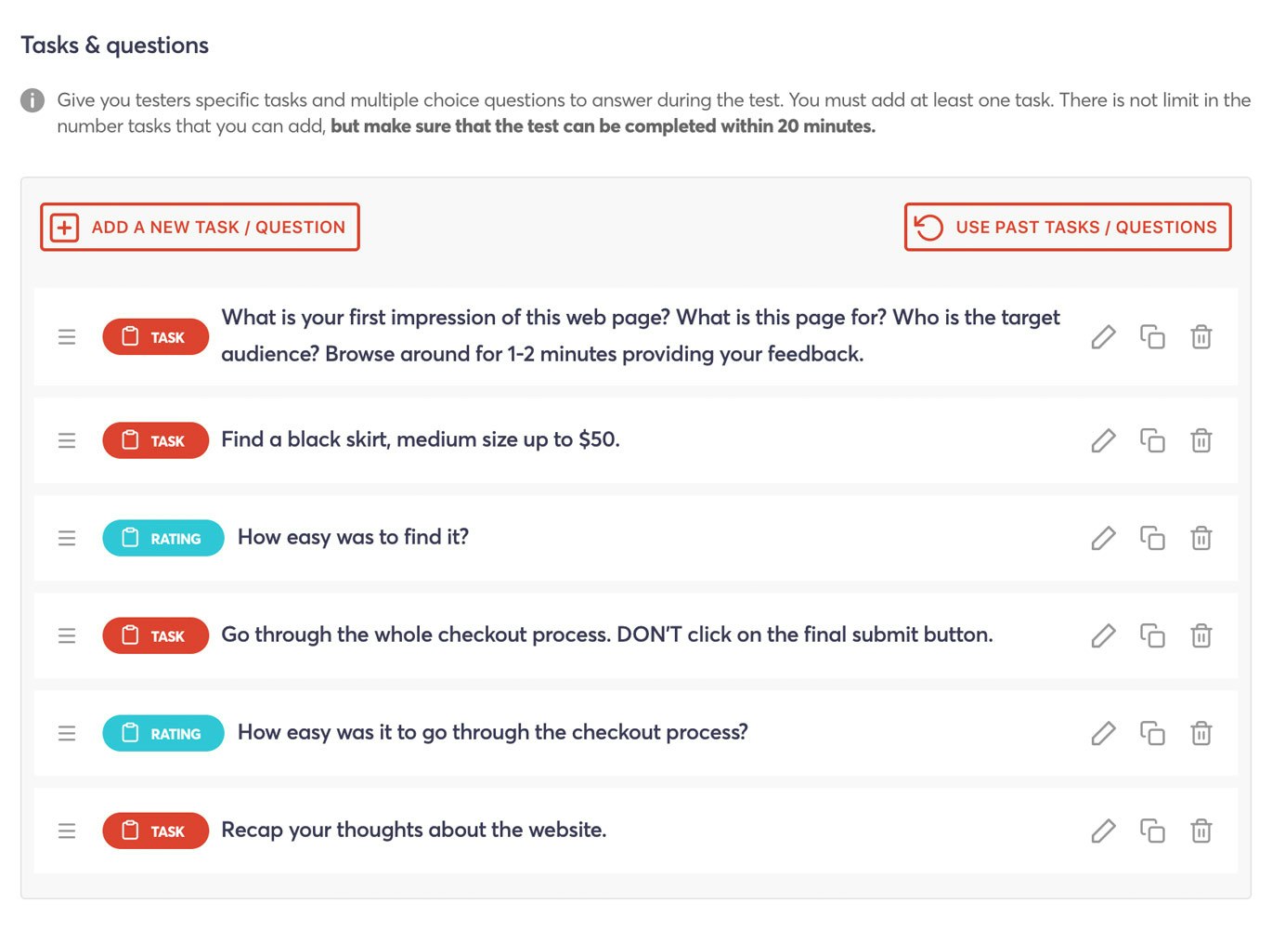Open Use Past Tasks / Questions
This screenshot has width=1272, height=929.
1068,228
